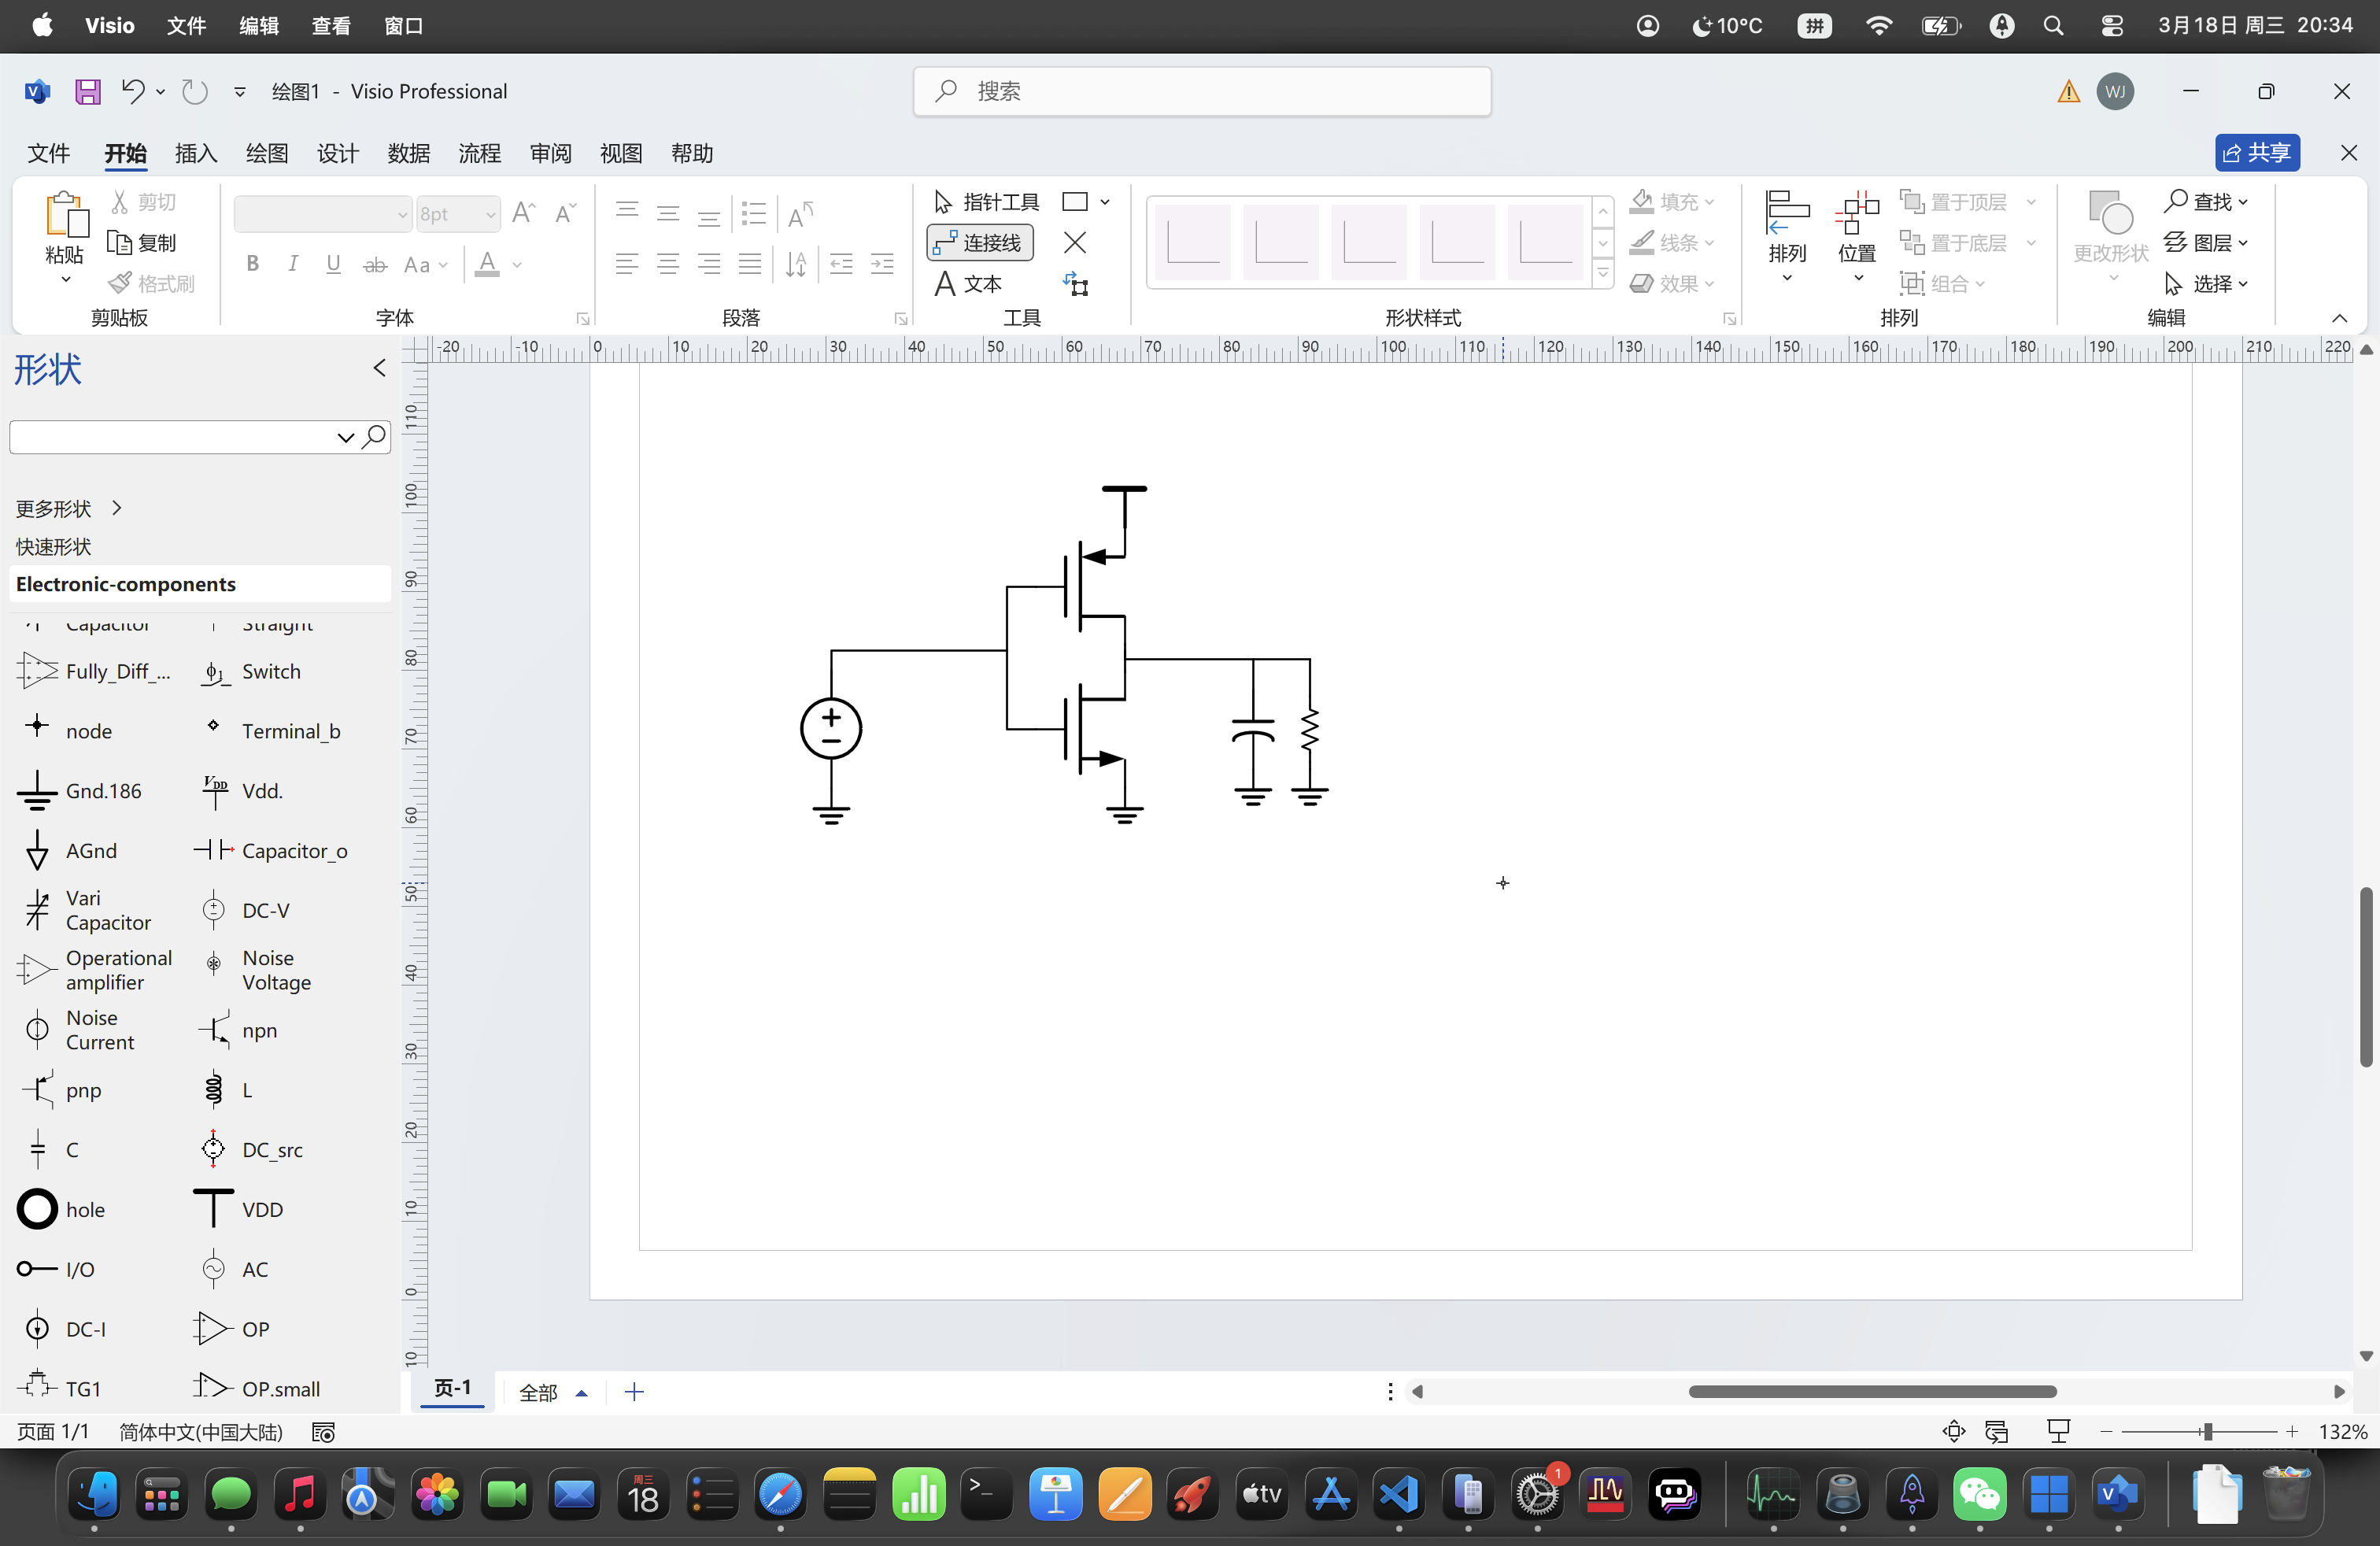The width and height of the screenshot is (2380, 1546).
Task: Select the Pointer tool (指针工具)
Action: pos(985,202)
